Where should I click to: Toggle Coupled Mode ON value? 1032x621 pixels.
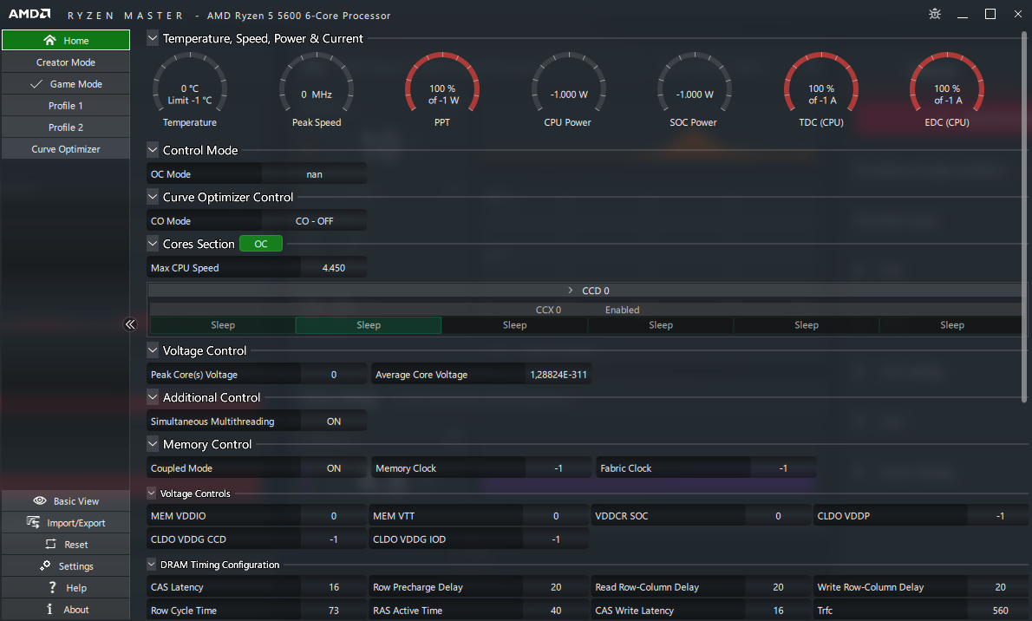tap(334, 468)
